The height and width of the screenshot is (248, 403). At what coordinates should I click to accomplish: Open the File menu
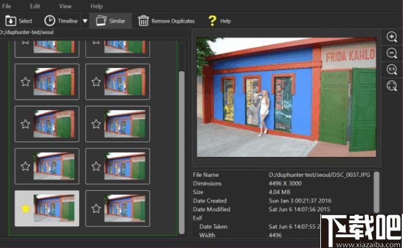(7, 6)
